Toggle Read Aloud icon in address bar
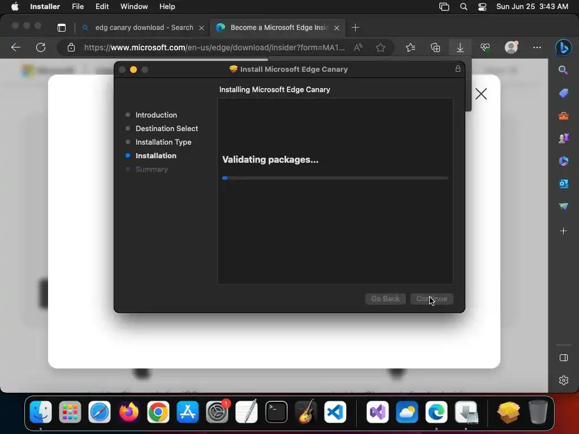Image resolution: width=579 pixels, height=434 pixels. click(x=358, y=47)
